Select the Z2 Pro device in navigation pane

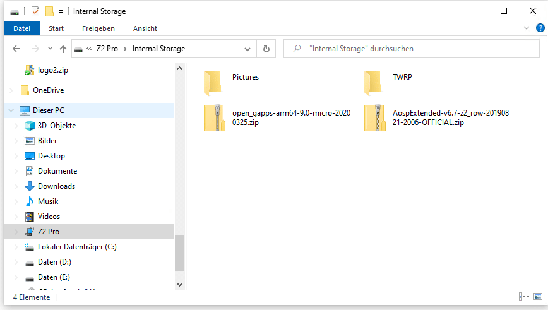click(x=89, y=231)
